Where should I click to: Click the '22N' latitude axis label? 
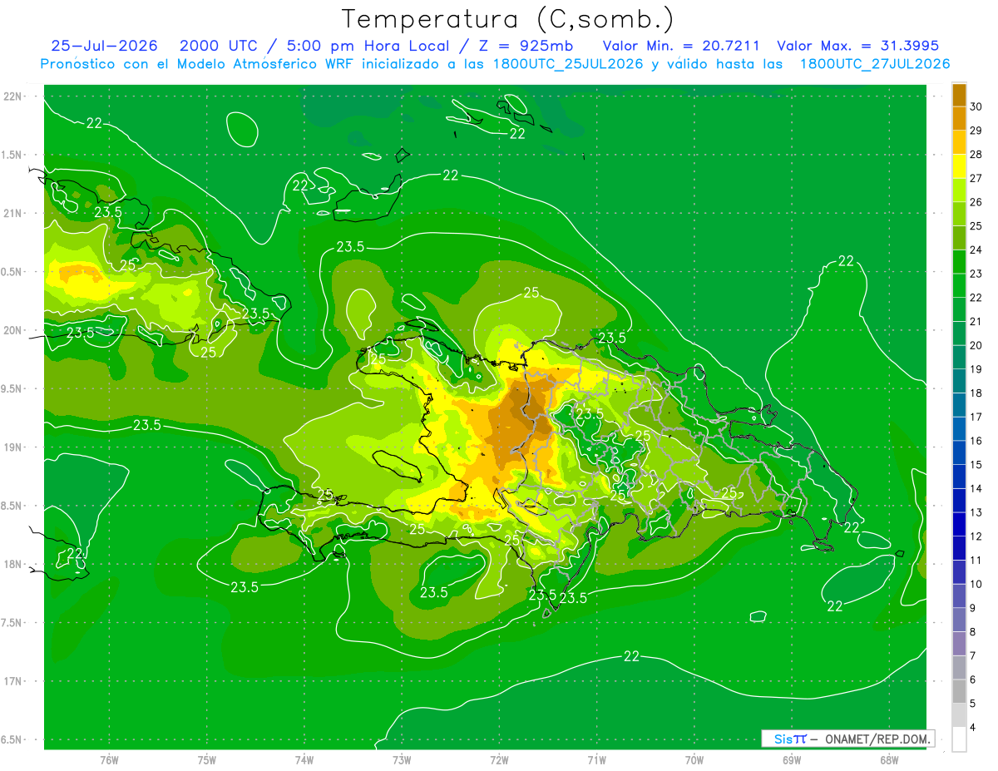[x=12, y=96]
